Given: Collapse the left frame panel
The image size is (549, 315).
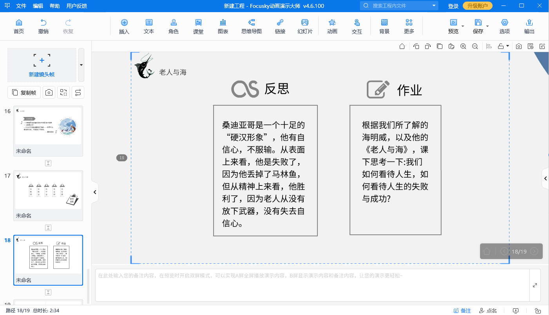Looking at the screenshot, I should coord(95,192).
